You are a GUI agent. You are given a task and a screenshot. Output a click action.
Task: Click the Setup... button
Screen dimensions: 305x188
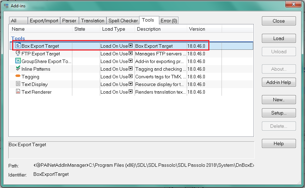pos(279,113)
